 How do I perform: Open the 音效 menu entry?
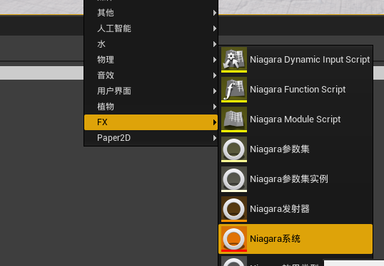tap(151, 75)
